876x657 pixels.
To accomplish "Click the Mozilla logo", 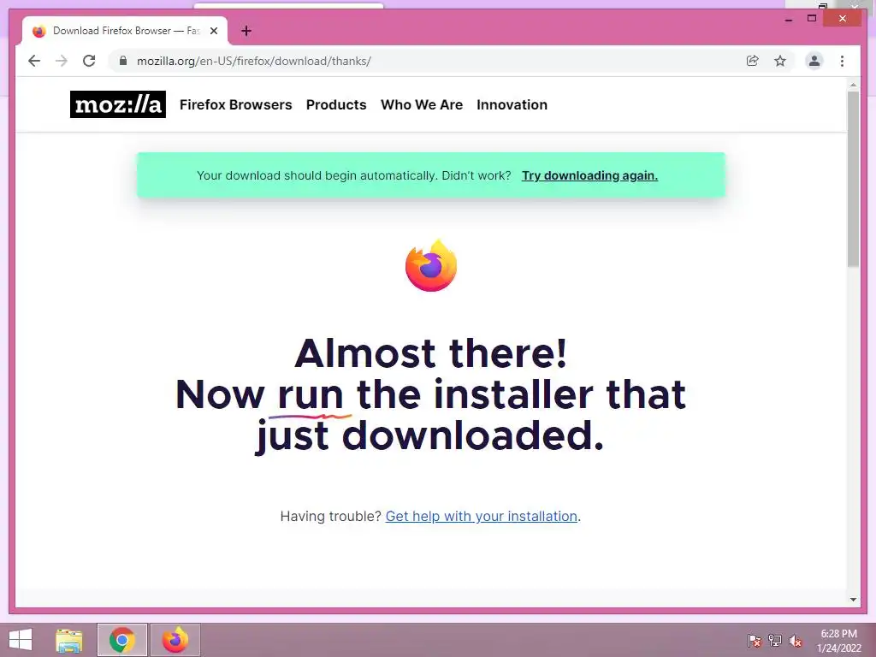I will click(118, 104).
